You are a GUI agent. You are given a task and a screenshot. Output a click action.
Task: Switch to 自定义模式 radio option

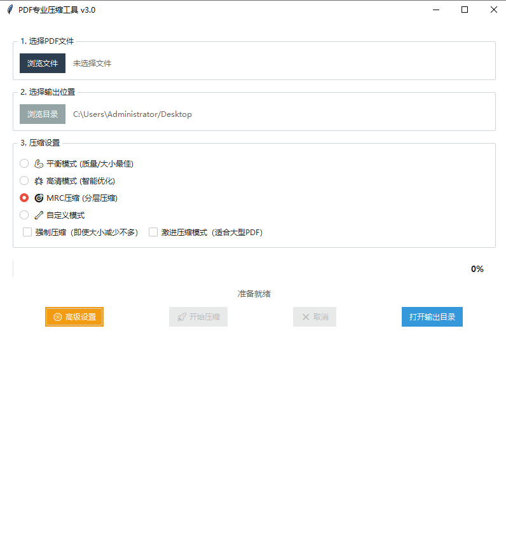pyautogui.click(x=24, y=215)
